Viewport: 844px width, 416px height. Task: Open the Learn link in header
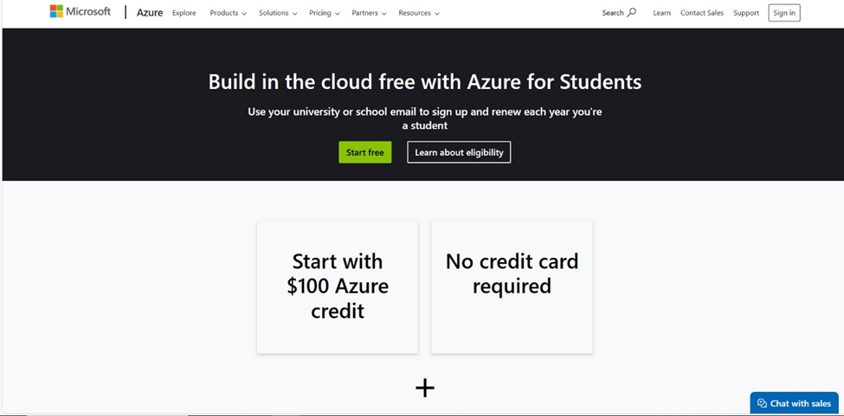tap(661, 13)
